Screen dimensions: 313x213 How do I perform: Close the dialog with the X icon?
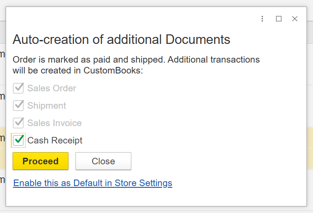(x=295, y=19)
